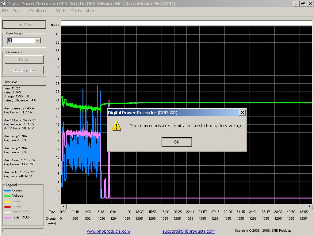Click the white Power (10X) legend swatch
This screenshot has height=236, width=314.
pyautogui.click(x=7, y=212)
